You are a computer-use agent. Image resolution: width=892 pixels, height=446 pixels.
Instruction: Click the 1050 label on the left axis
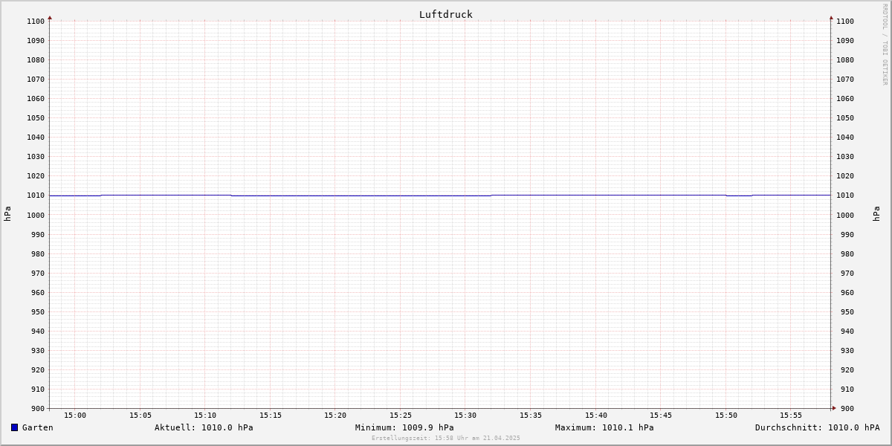click(x=36, y=118)
